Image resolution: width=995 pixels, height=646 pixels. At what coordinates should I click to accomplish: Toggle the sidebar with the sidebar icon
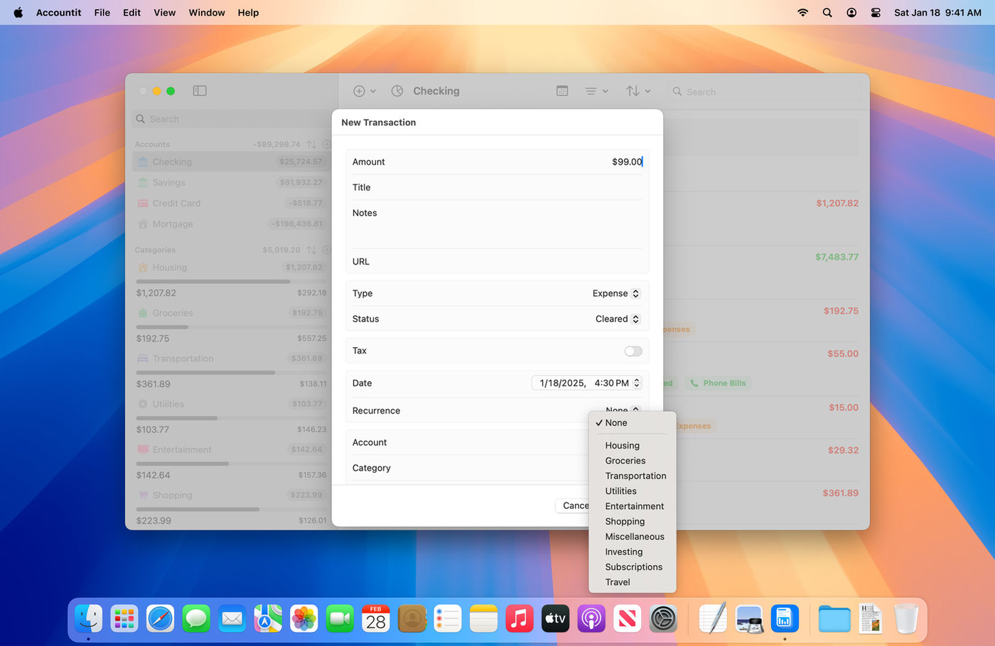[x=200, y=91]
